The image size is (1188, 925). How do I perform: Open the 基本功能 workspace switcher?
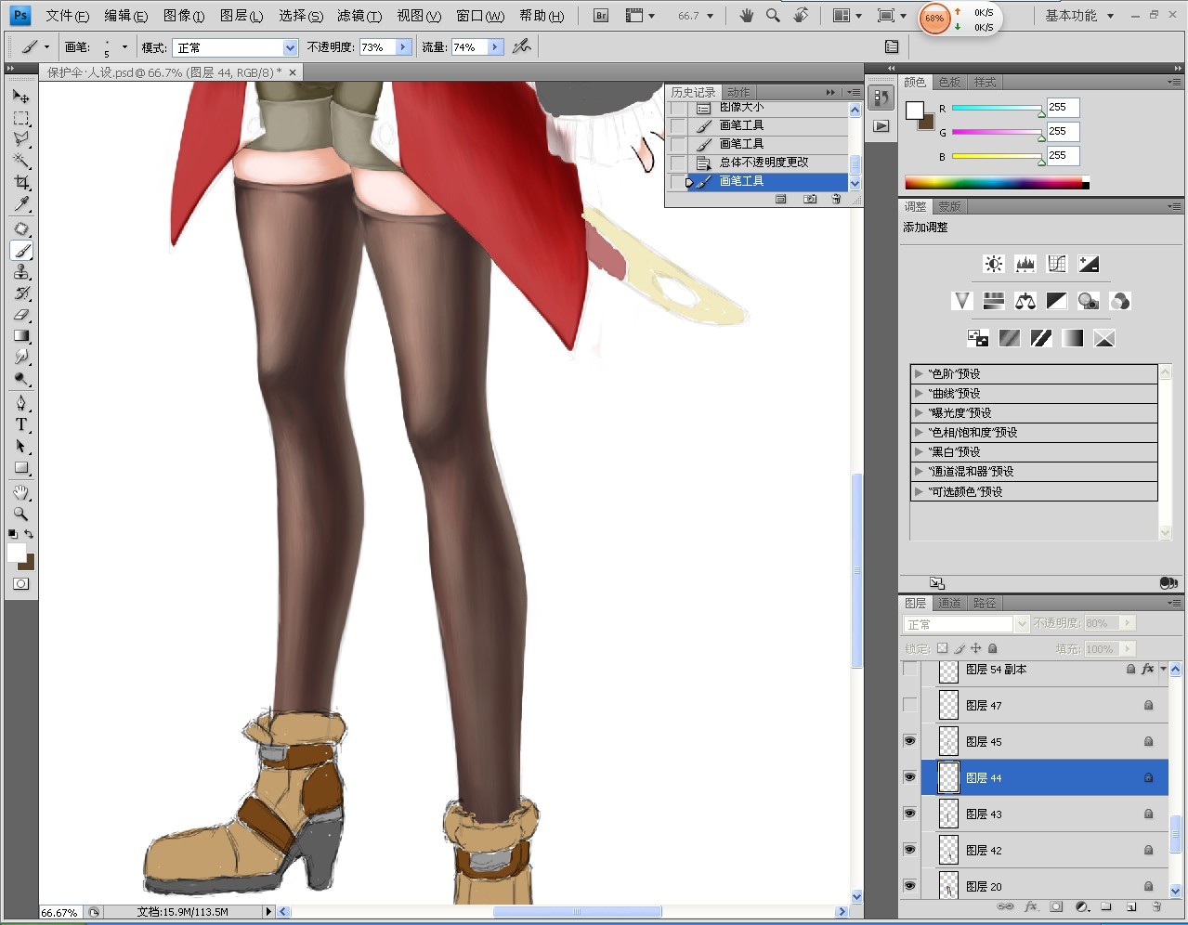[x=1078, y=16]
